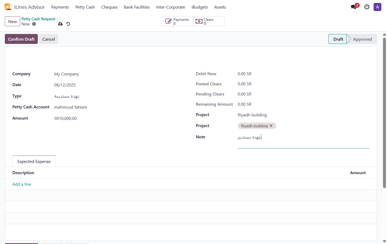The height and width of the screenshot is (244, 387).
Task: Click Add a line in Expected Expense
Action: pos(22,184)
